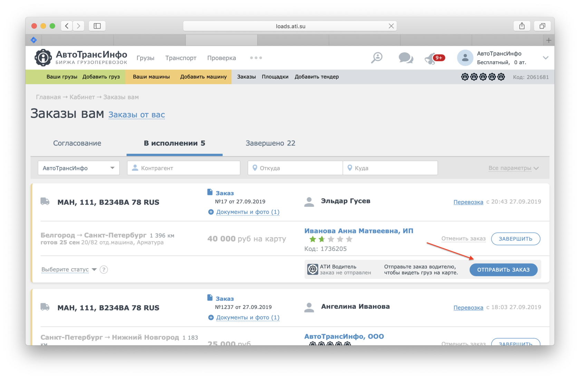Click Отменить заказ for the Белгород order
This screenshot has height=379, width=580.
point(463,239)
